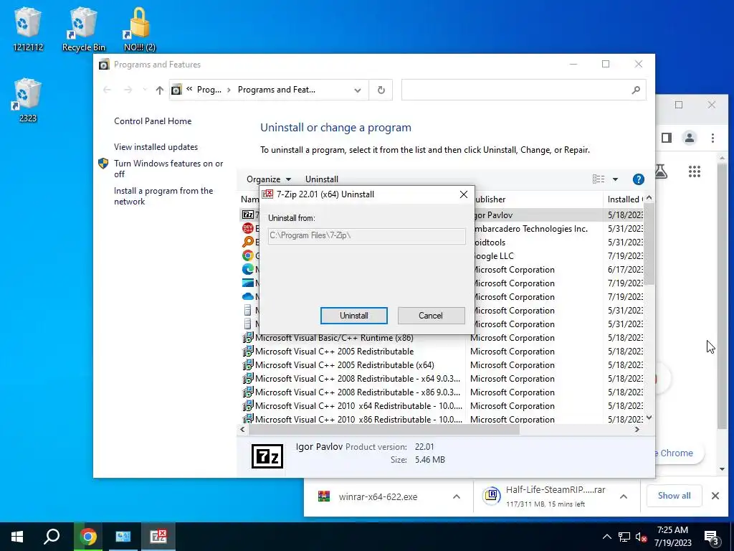Click Embarcadero Technologies Inc. publisher cell
This screenshot has height=551, width=734.
click(x=530, y=229)
